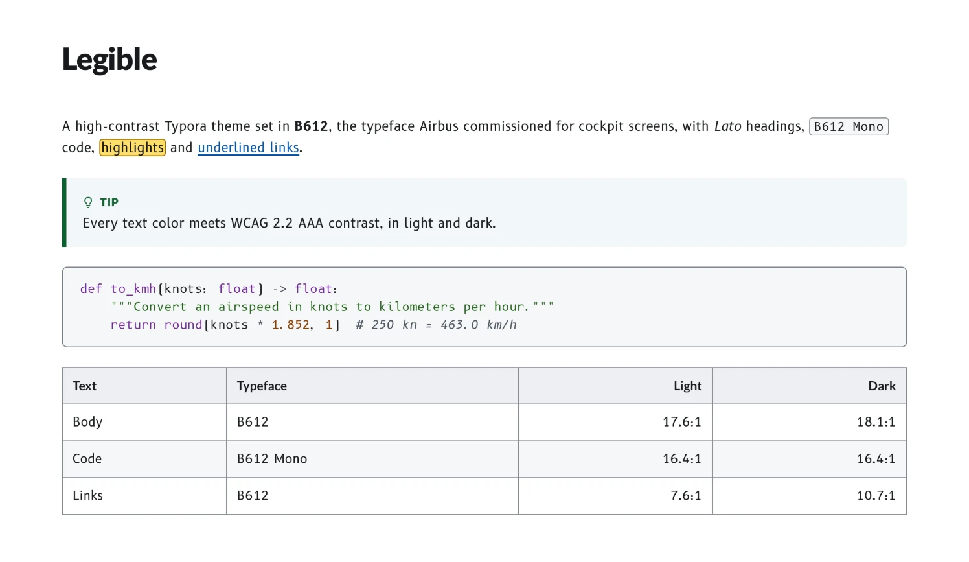Click the '16.4:1' cell in Dark column
Screen dimensions: 969x562
coord(809,460)
